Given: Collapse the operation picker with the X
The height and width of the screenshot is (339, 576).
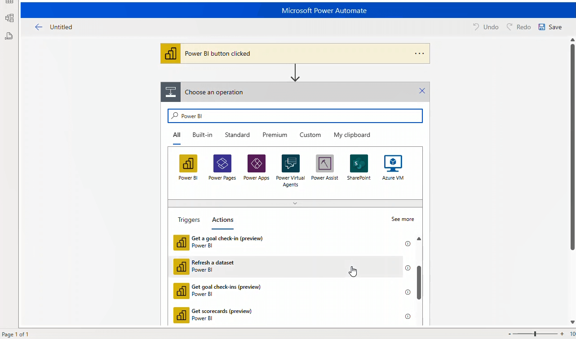Looking at the screenshot, I should [422, 90].
